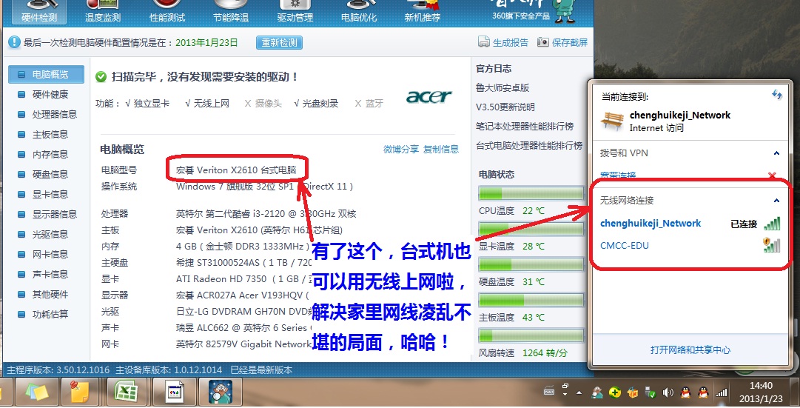
Task: Click the 电脑型号 value Veriton X2610
Action: pos(236,170)
